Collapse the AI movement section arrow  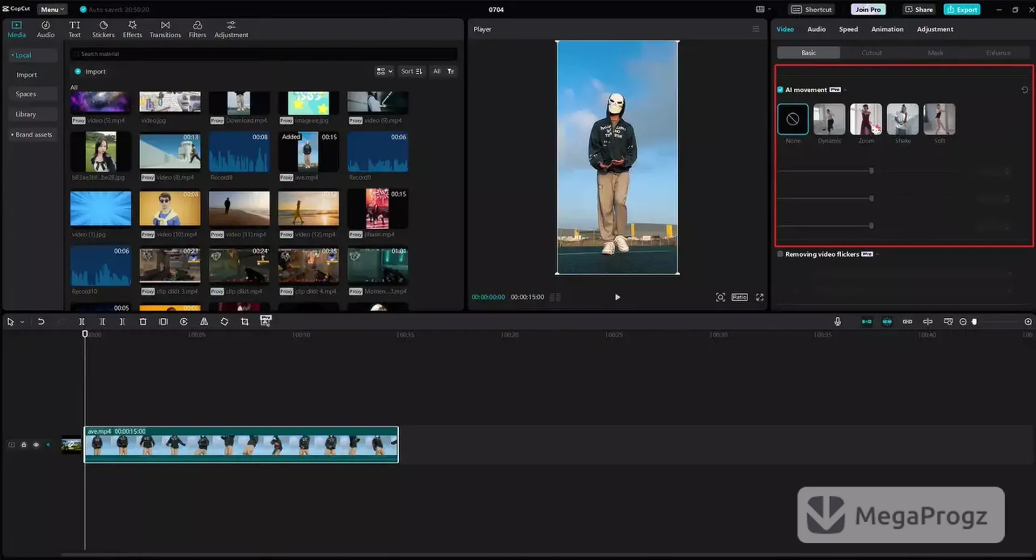tap(846, 90)
